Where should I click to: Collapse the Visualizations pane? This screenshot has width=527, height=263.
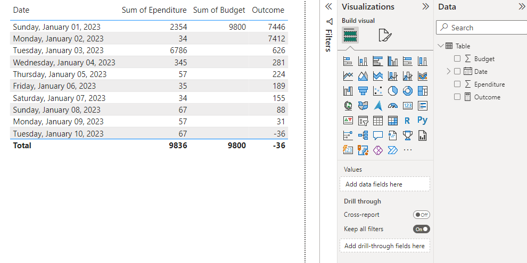tap(425, 6)
